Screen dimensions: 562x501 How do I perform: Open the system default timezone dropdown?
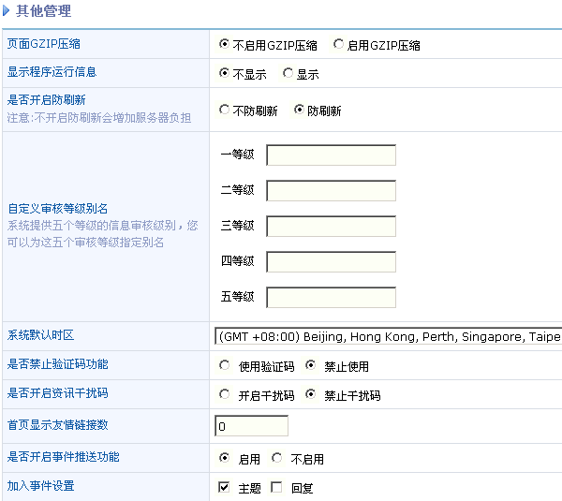pyautogui.click(x=388, y=336)
